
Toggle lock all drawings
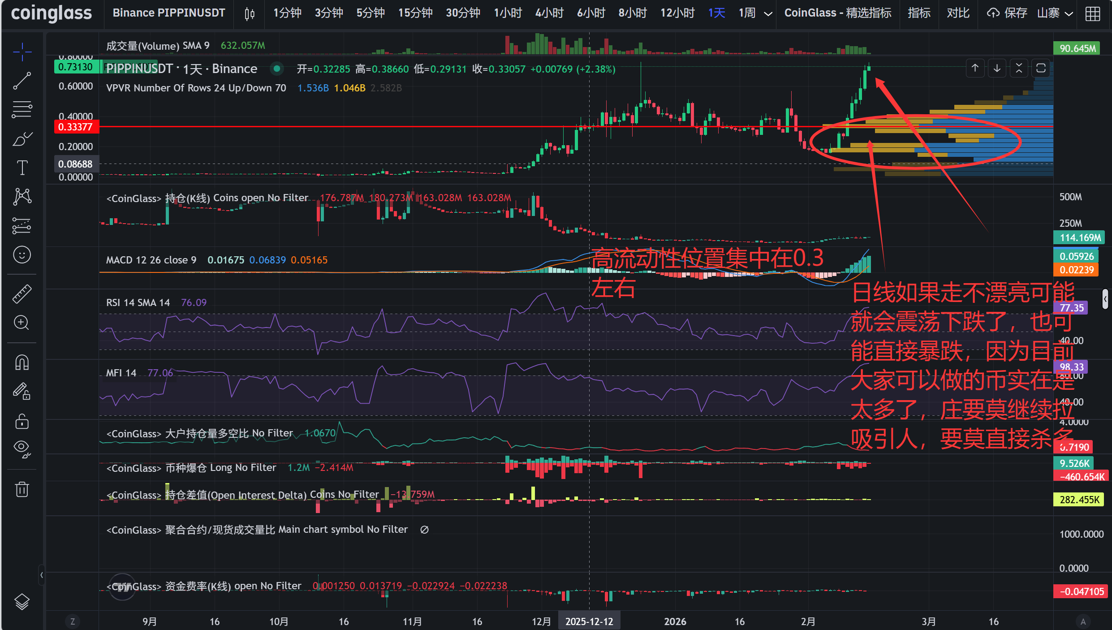tap(22, 422)
